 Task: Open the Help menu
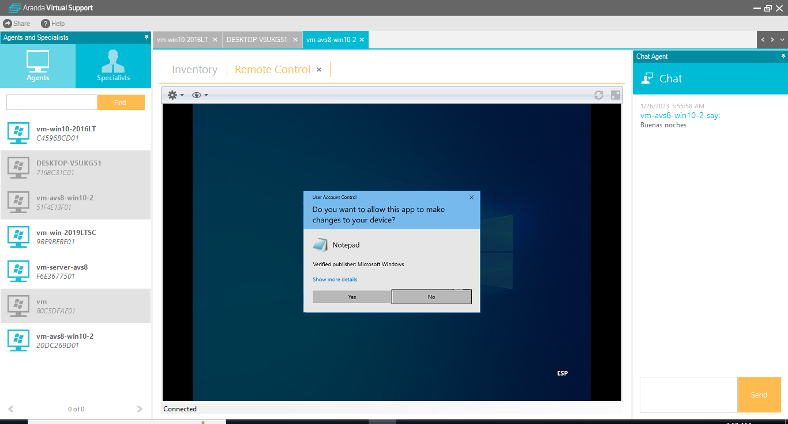53,24
